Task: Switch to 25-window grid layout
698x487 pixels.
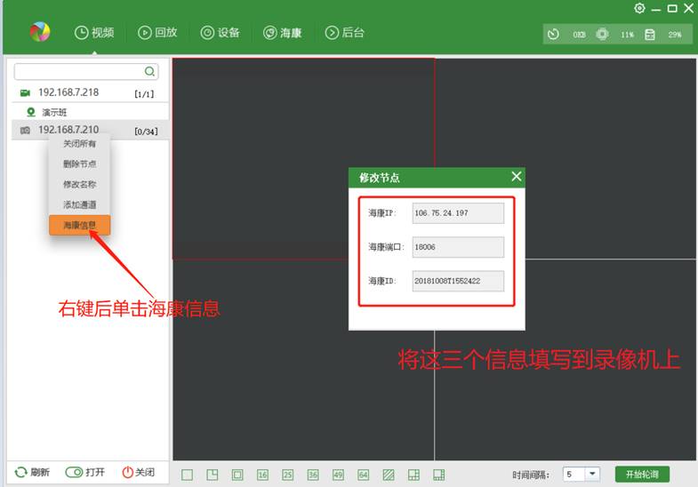Action: click(x=288, y=475)
